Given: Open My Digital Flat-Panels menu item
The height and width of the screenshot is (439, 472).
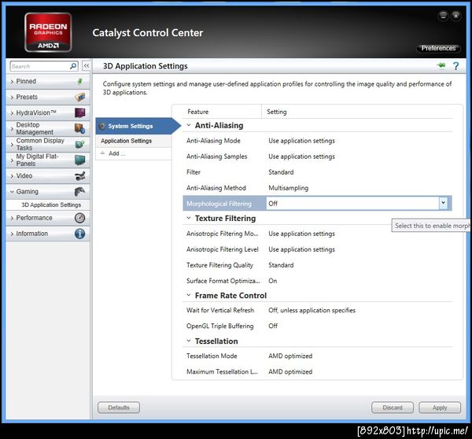Looking at the screenshot, I should 48,160.
